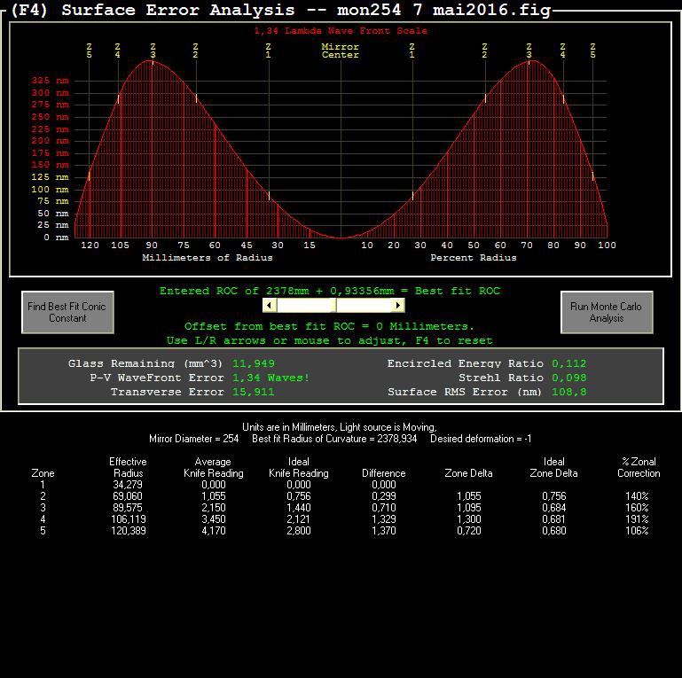This screenshot has height=678, width=682.
Task: Click the ROC slider right arrow
Action: [398, 305]
